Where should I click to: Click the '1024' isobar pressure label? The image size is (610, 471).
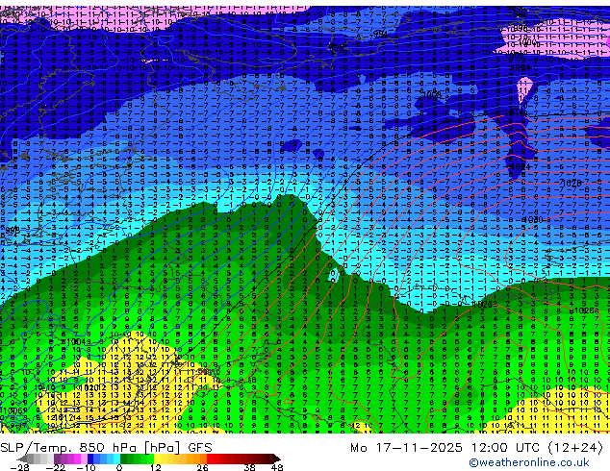click(x=520, y=166)
